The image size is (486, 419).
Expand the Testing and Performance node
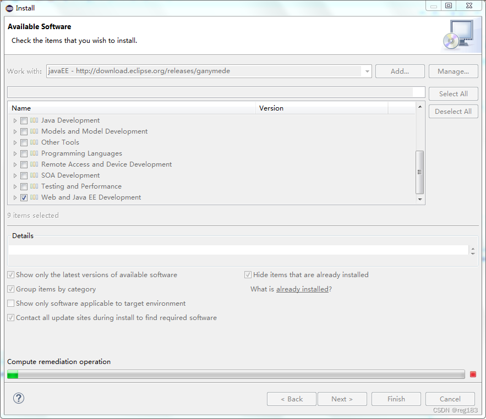[15, 186]
